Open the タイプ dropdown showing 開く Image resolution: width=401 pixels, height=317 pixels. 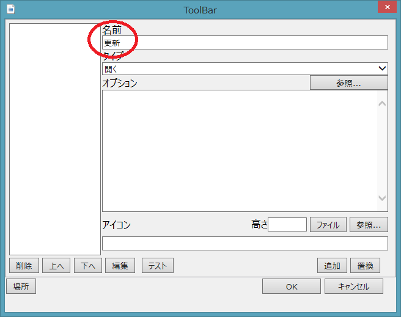(x=245, y=68)
